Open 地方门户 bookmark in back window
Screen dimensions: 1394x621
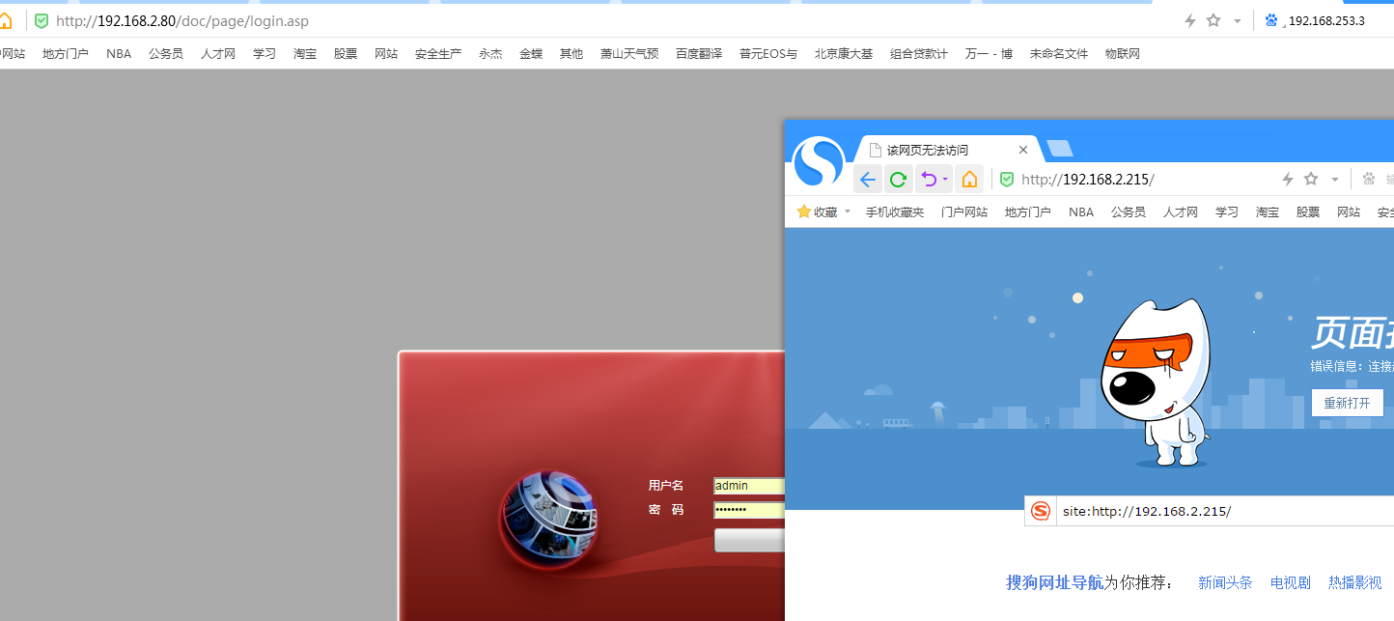66,54
